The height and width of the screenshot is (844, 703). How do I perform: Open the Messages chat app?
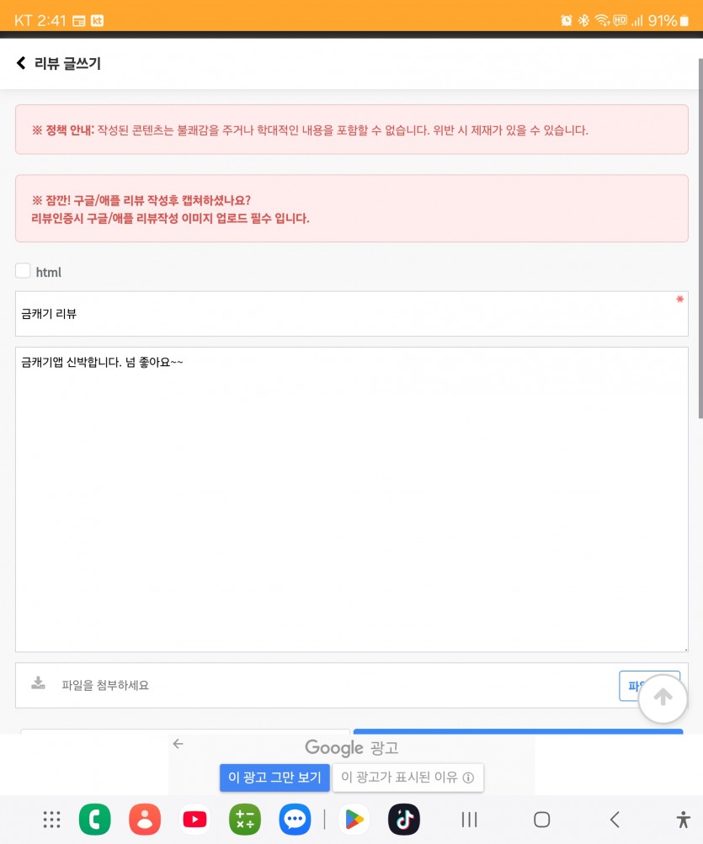[x=295, y=820]
